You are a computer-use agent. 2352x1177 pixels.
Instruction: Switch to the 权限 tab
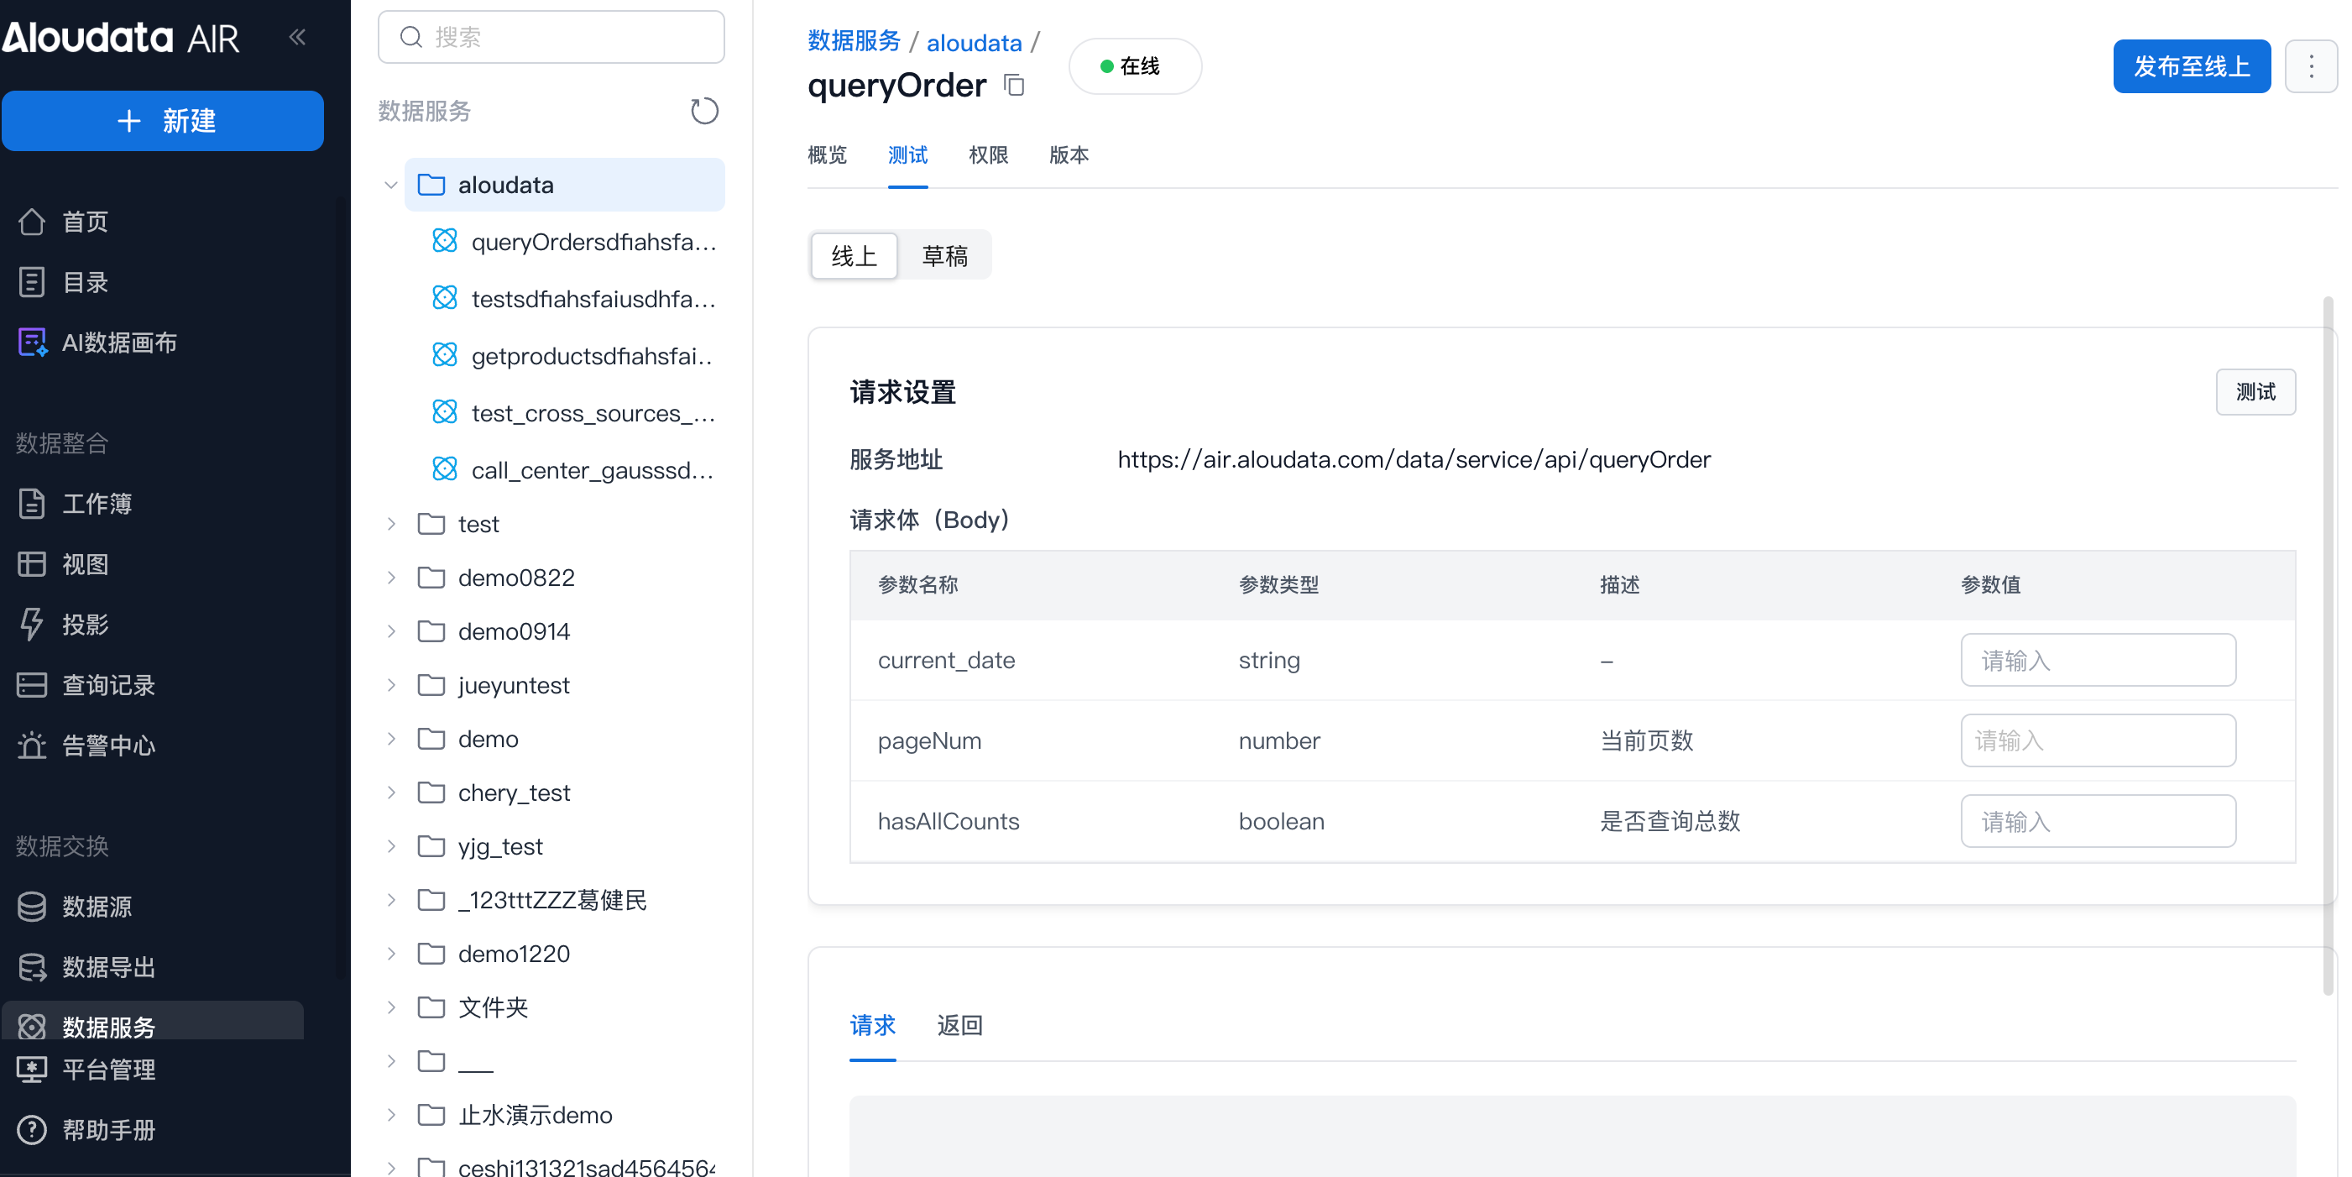pyautogui.click(x=988, y=155)
